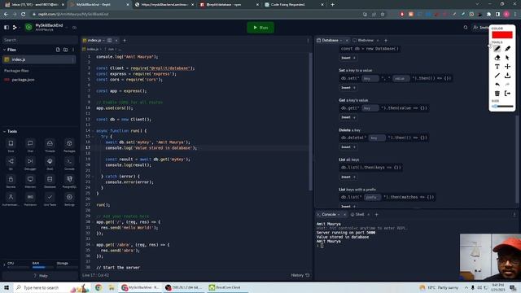The width and height of the screenshot is (521, 293).
Task: Click Insert under 'Set a key to a value'
Action: point(348,88)
